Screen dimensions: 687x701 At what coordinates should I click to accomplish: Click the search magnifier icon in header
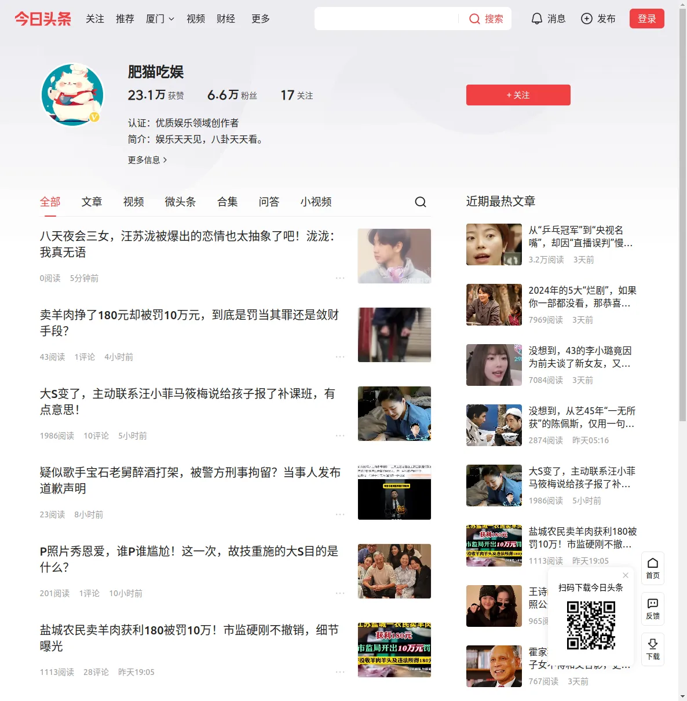point(474,19)
